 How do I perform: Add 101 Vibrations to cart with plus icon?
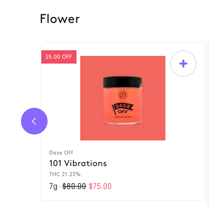183,64
